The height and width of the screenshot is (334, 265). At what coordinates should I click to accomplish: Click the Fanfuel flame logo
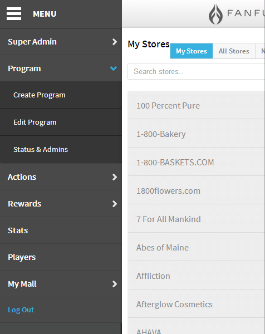[x=215, y=14]
